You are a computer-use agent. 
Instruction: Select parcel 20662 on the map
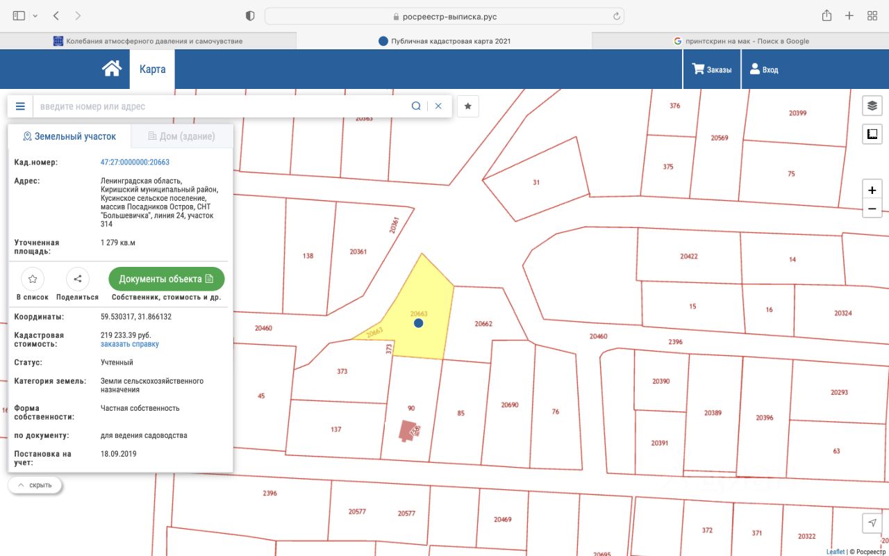483,323
